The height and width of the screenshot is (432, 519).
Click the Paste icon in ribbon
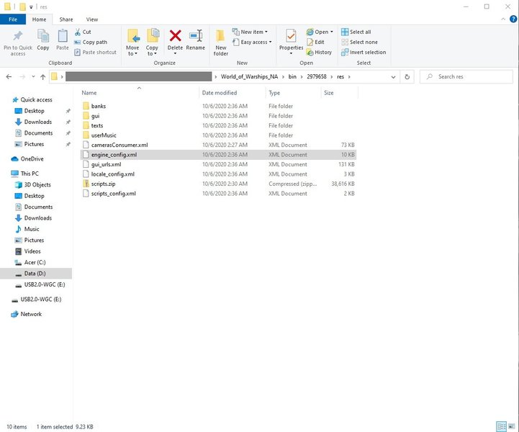[63, 40]
